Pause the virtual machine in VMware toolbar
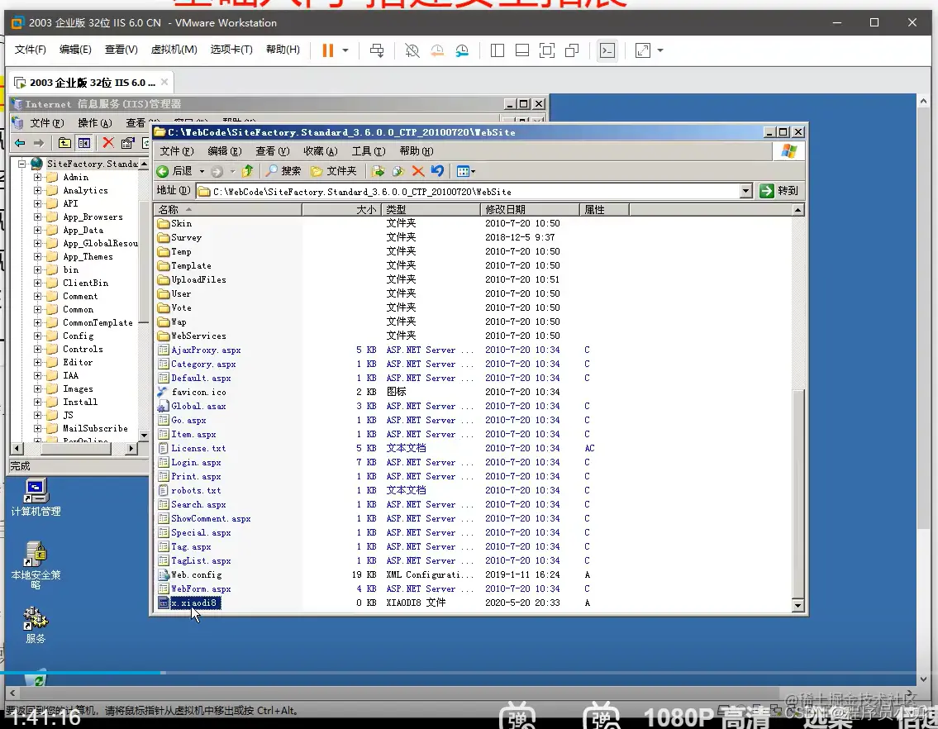The height and width of the screenshot is (729, 938). [327, 50]
